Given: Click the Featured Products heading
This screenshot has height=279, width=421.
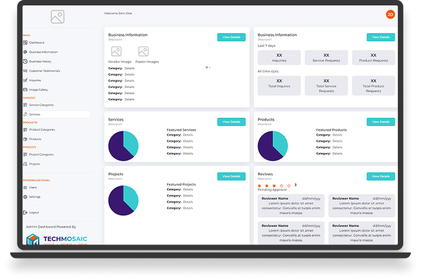Looking at the screenshot, I should coord(331,130).
